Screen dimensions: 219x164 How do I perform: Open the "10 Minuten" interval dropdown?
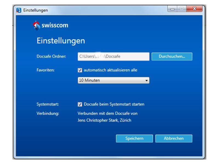pyautogui.click(x=113, y=80)
